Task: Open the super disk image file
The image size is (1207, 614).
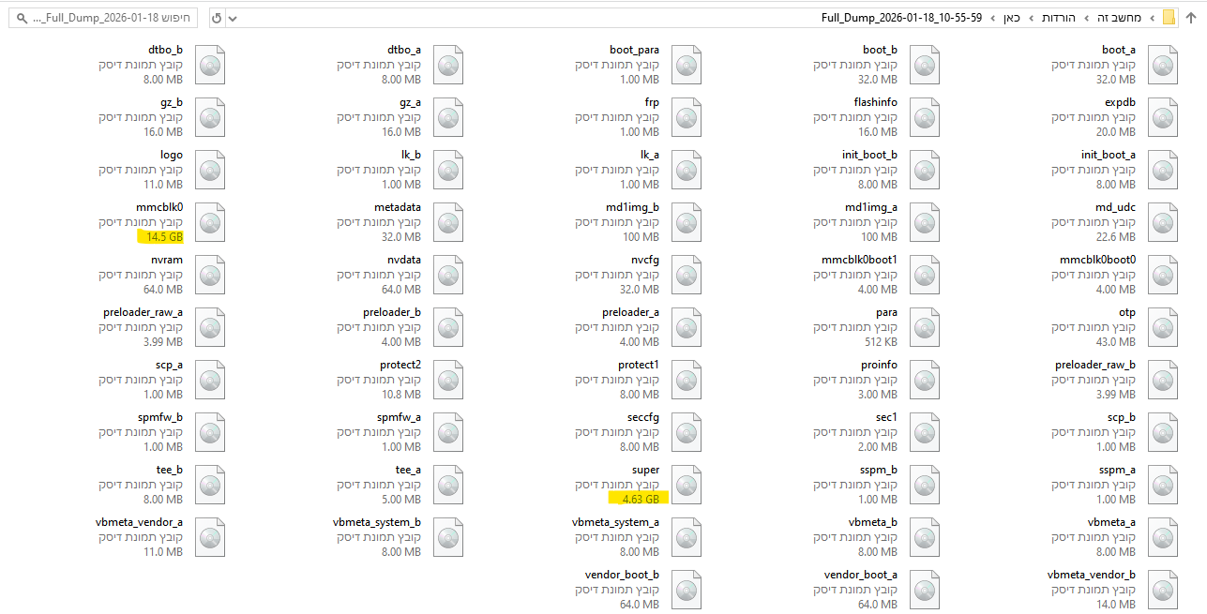Action: (686, 485)
